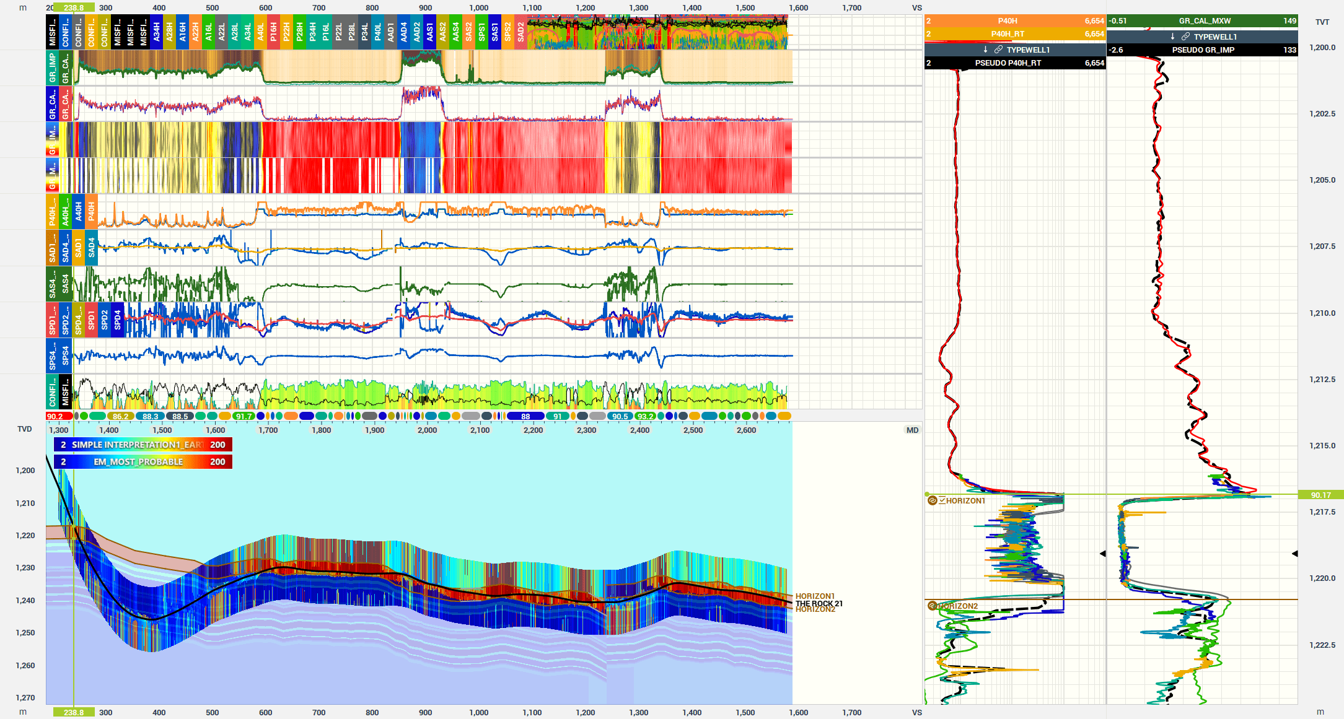This screenshot has height=719, width=1344.
Task: Click the HORIZON2 marker icon
Action: (x=932, y=606)
